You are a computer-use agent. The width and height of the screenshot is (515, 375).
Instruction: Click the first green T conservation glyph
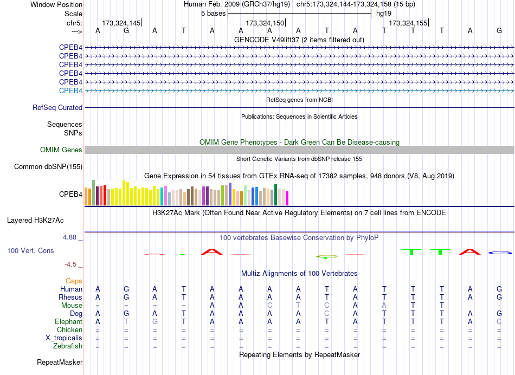pyautogui.click(x=411, y=251)
